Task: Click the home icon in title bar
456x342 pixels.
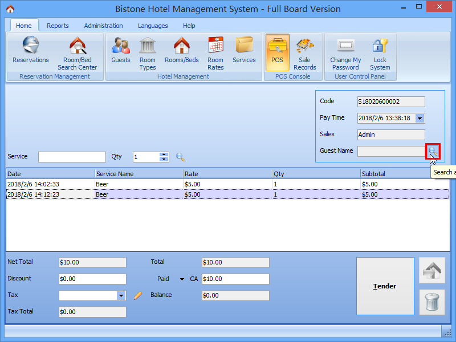Action: (x=10, y=9)
